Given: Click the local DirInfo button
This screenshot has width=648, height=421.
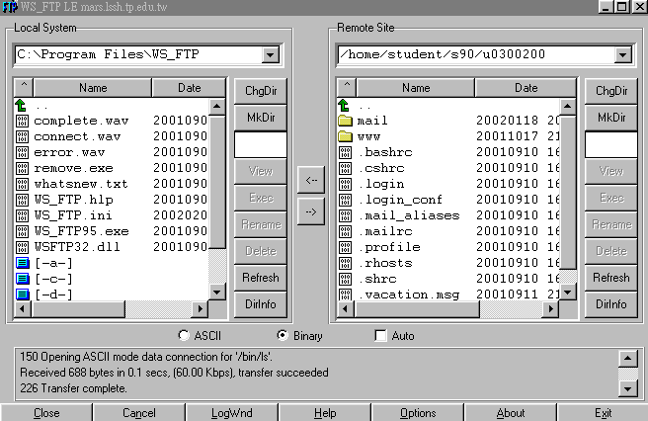Looking at the screenshot, I should [x=261, y=304].
